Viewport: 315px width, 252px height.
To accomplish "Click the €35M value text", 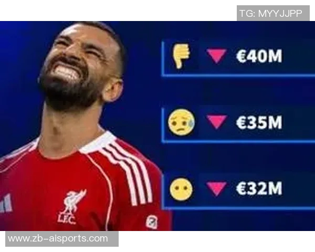I will tap(259, 122).
